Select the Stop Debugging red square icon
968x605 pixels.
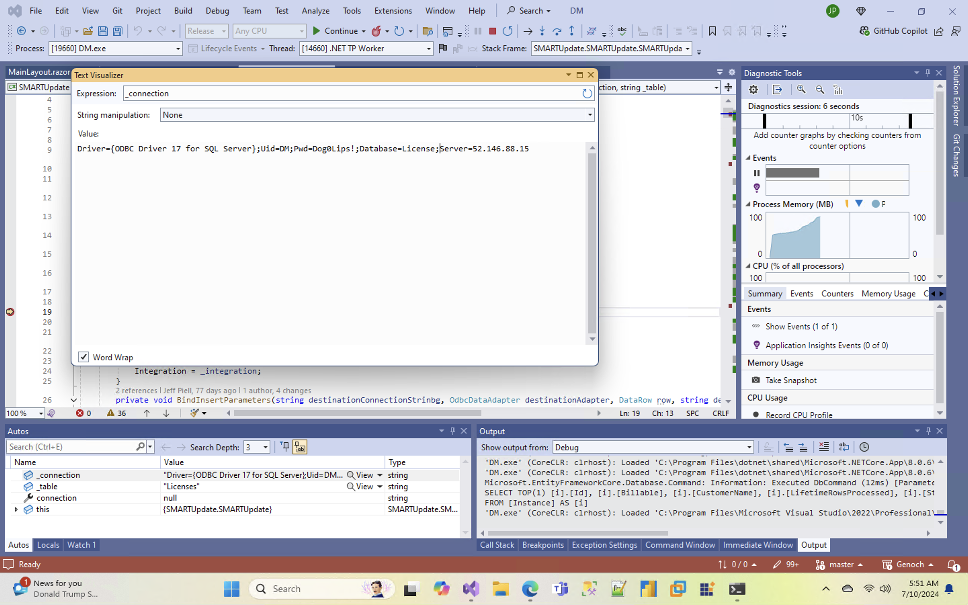click(492, 31)
